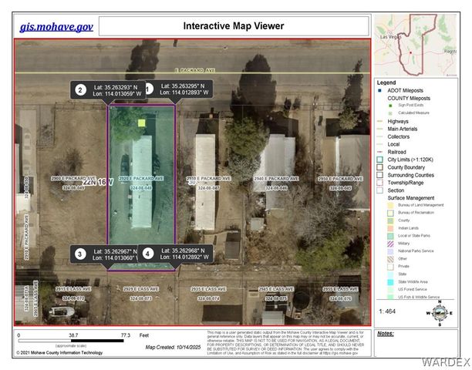Click the Local road legend label

click(393, 144)
